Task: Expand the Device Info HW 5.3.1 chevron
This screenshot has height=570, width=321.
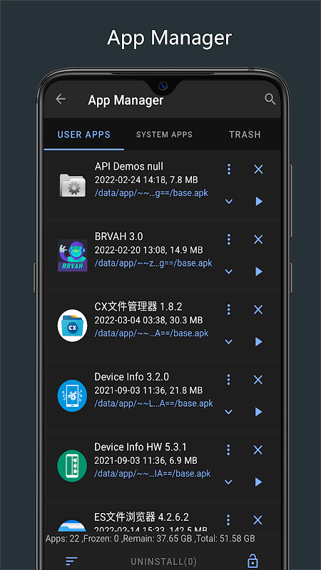Action: click(228, 482)
